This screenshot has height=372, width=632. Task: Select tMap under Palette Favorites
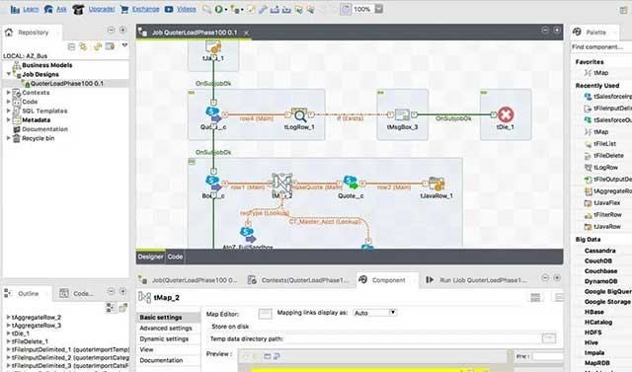coord(600,73)
